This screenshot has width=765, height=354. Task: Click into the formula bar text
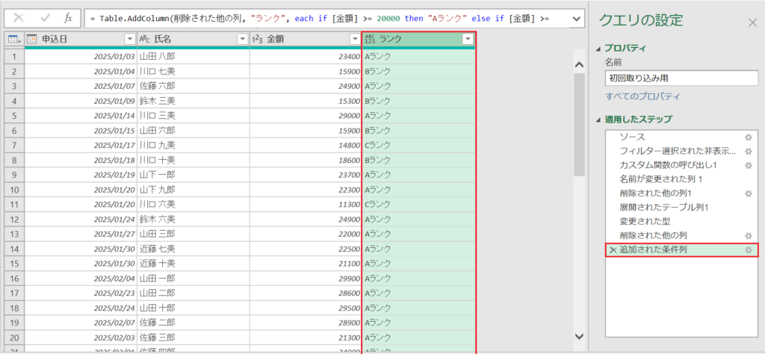pos(327,19)
